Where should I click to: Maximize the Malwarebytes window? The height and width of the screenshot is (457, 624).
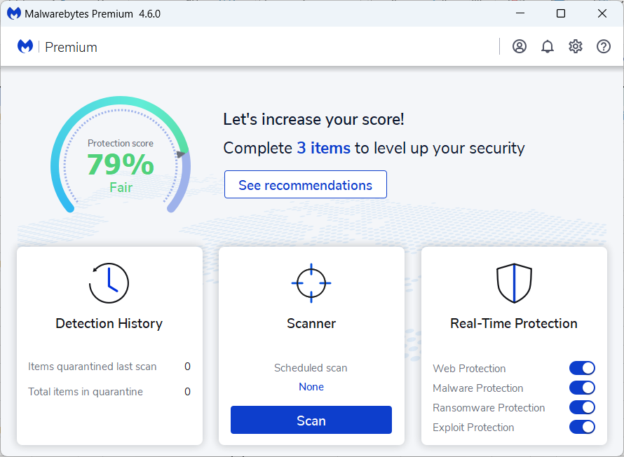coord(561,13)
